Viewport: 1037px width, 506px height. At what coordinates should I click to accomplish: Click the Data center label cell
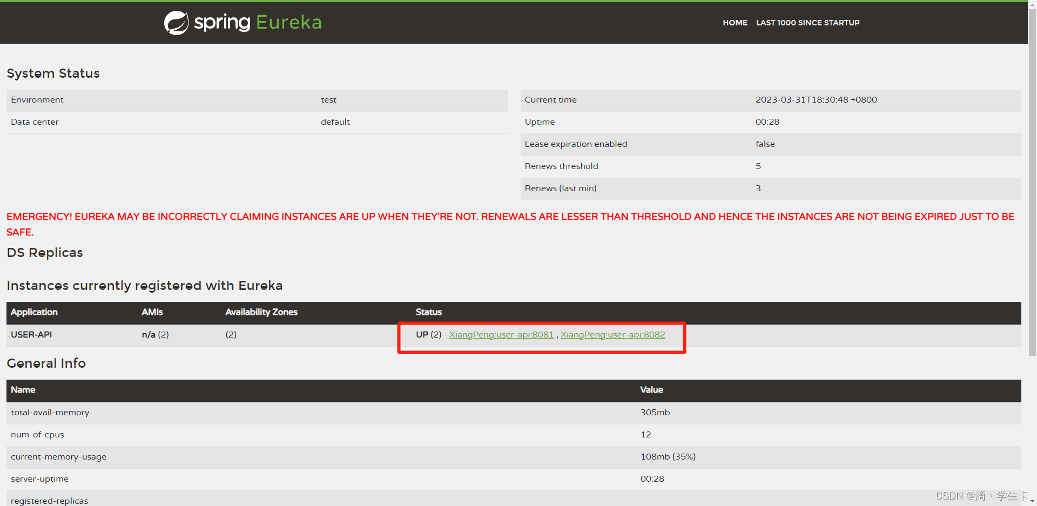[35, 122]
